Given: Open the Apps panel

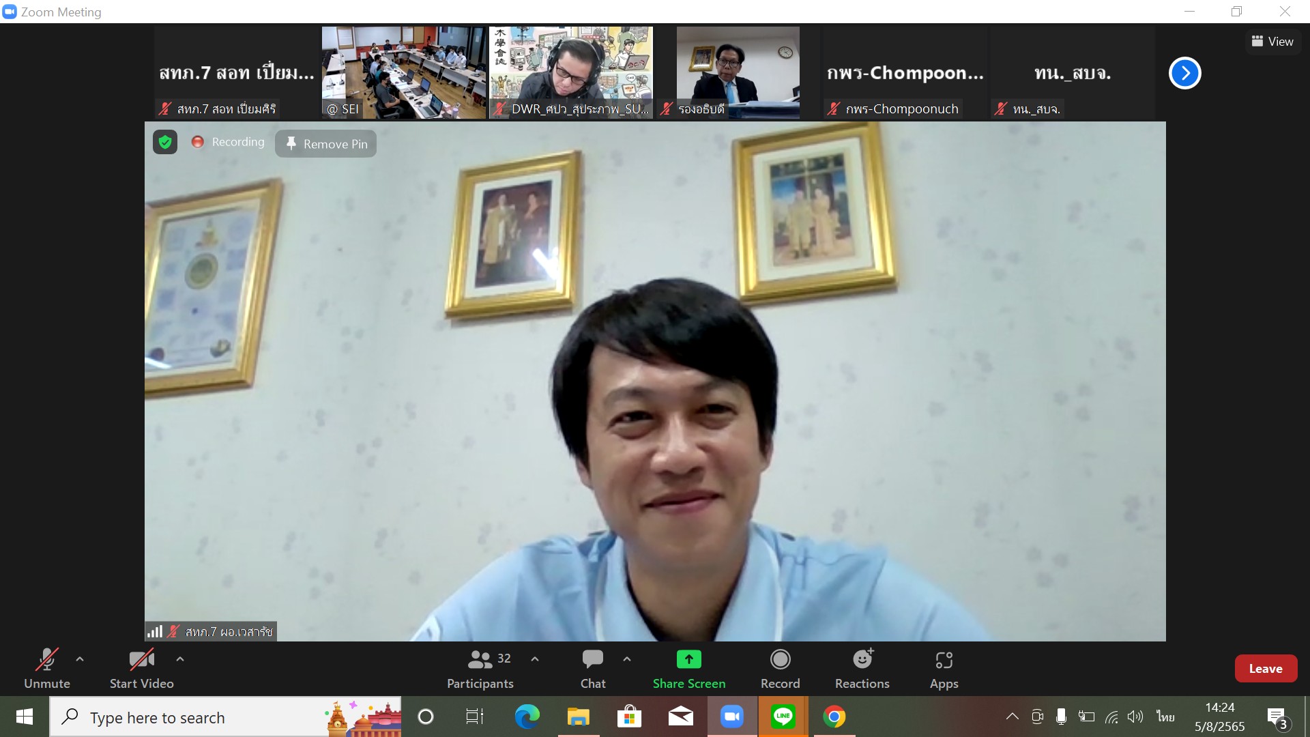Looking at the screenshot, I should [944, 668].
